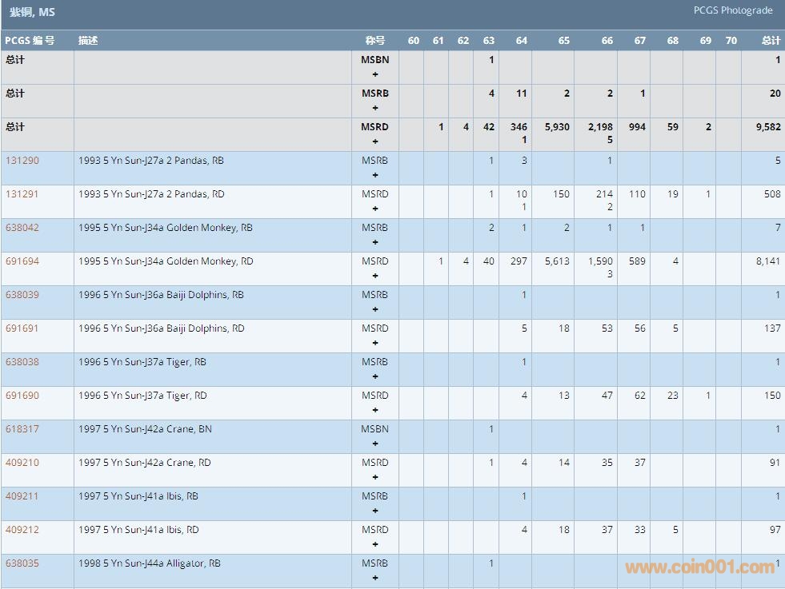The height and width of the screenshot is (589, 785).
Task: Expand plus sign under MSBN total row
Action: pyautogui.click(x=374, y=74)
